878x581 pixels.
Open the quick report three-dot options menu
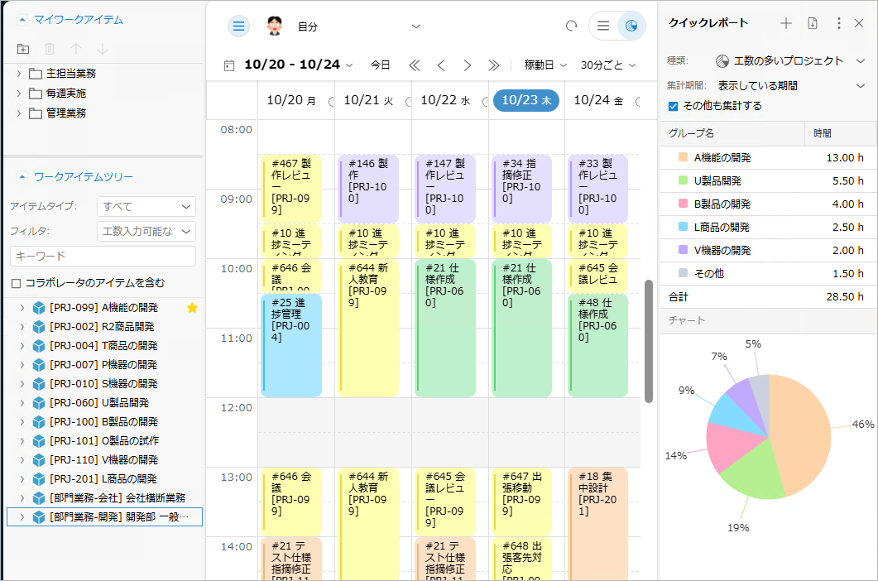click(839, 23)
